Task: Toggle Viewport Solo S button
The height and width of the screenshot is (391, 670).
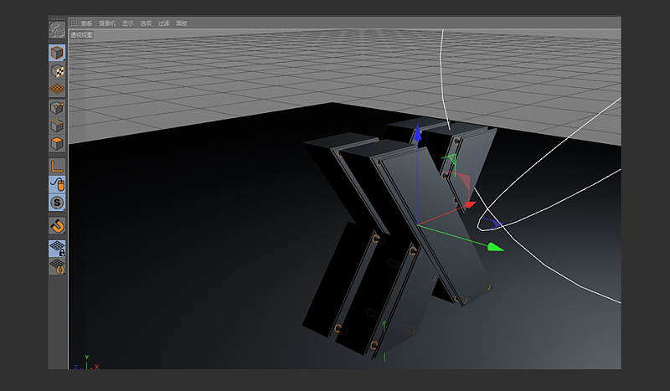Action: pyautogui.click(x=57, y=202)
